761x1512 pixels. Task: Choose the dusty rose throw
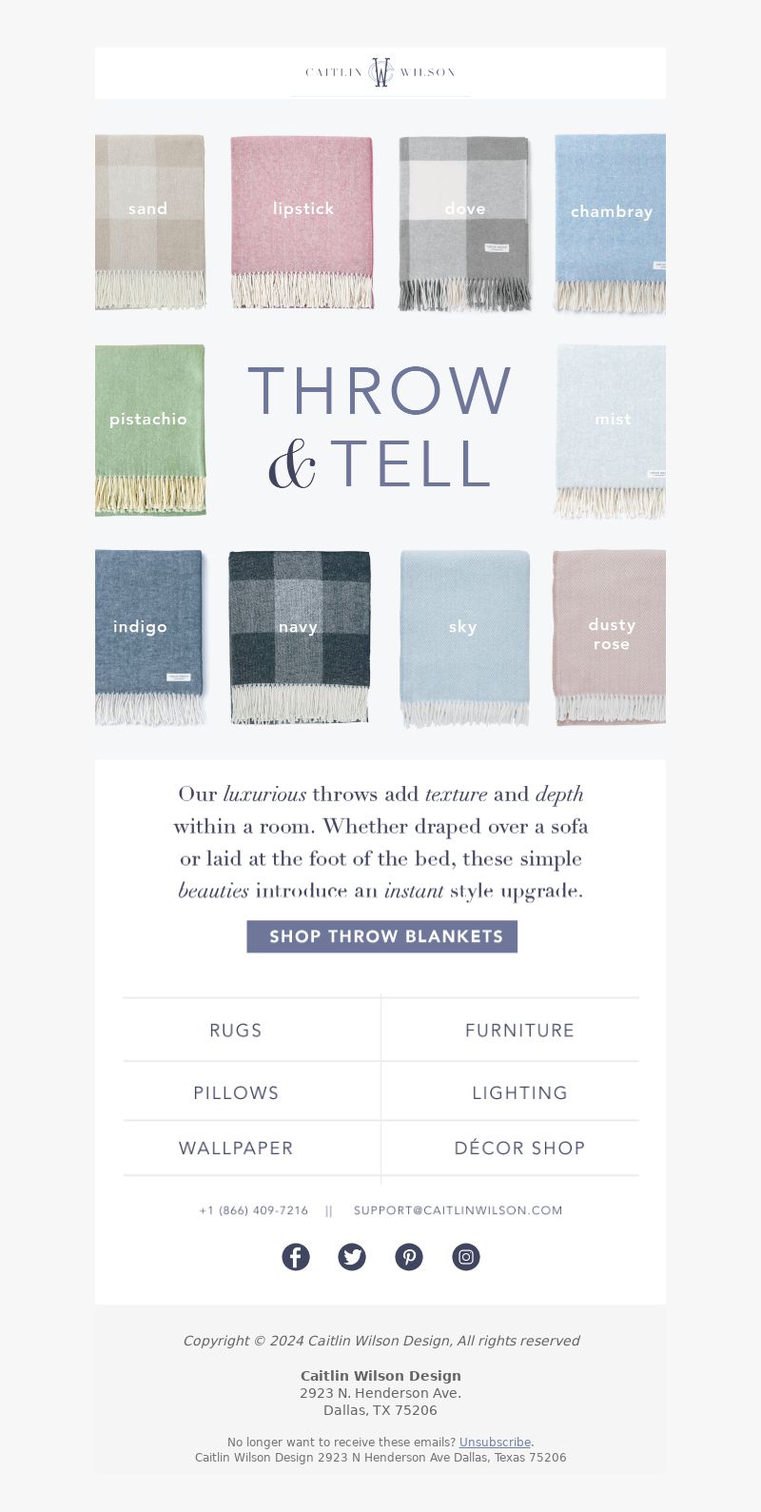click(x=609, y=638)
